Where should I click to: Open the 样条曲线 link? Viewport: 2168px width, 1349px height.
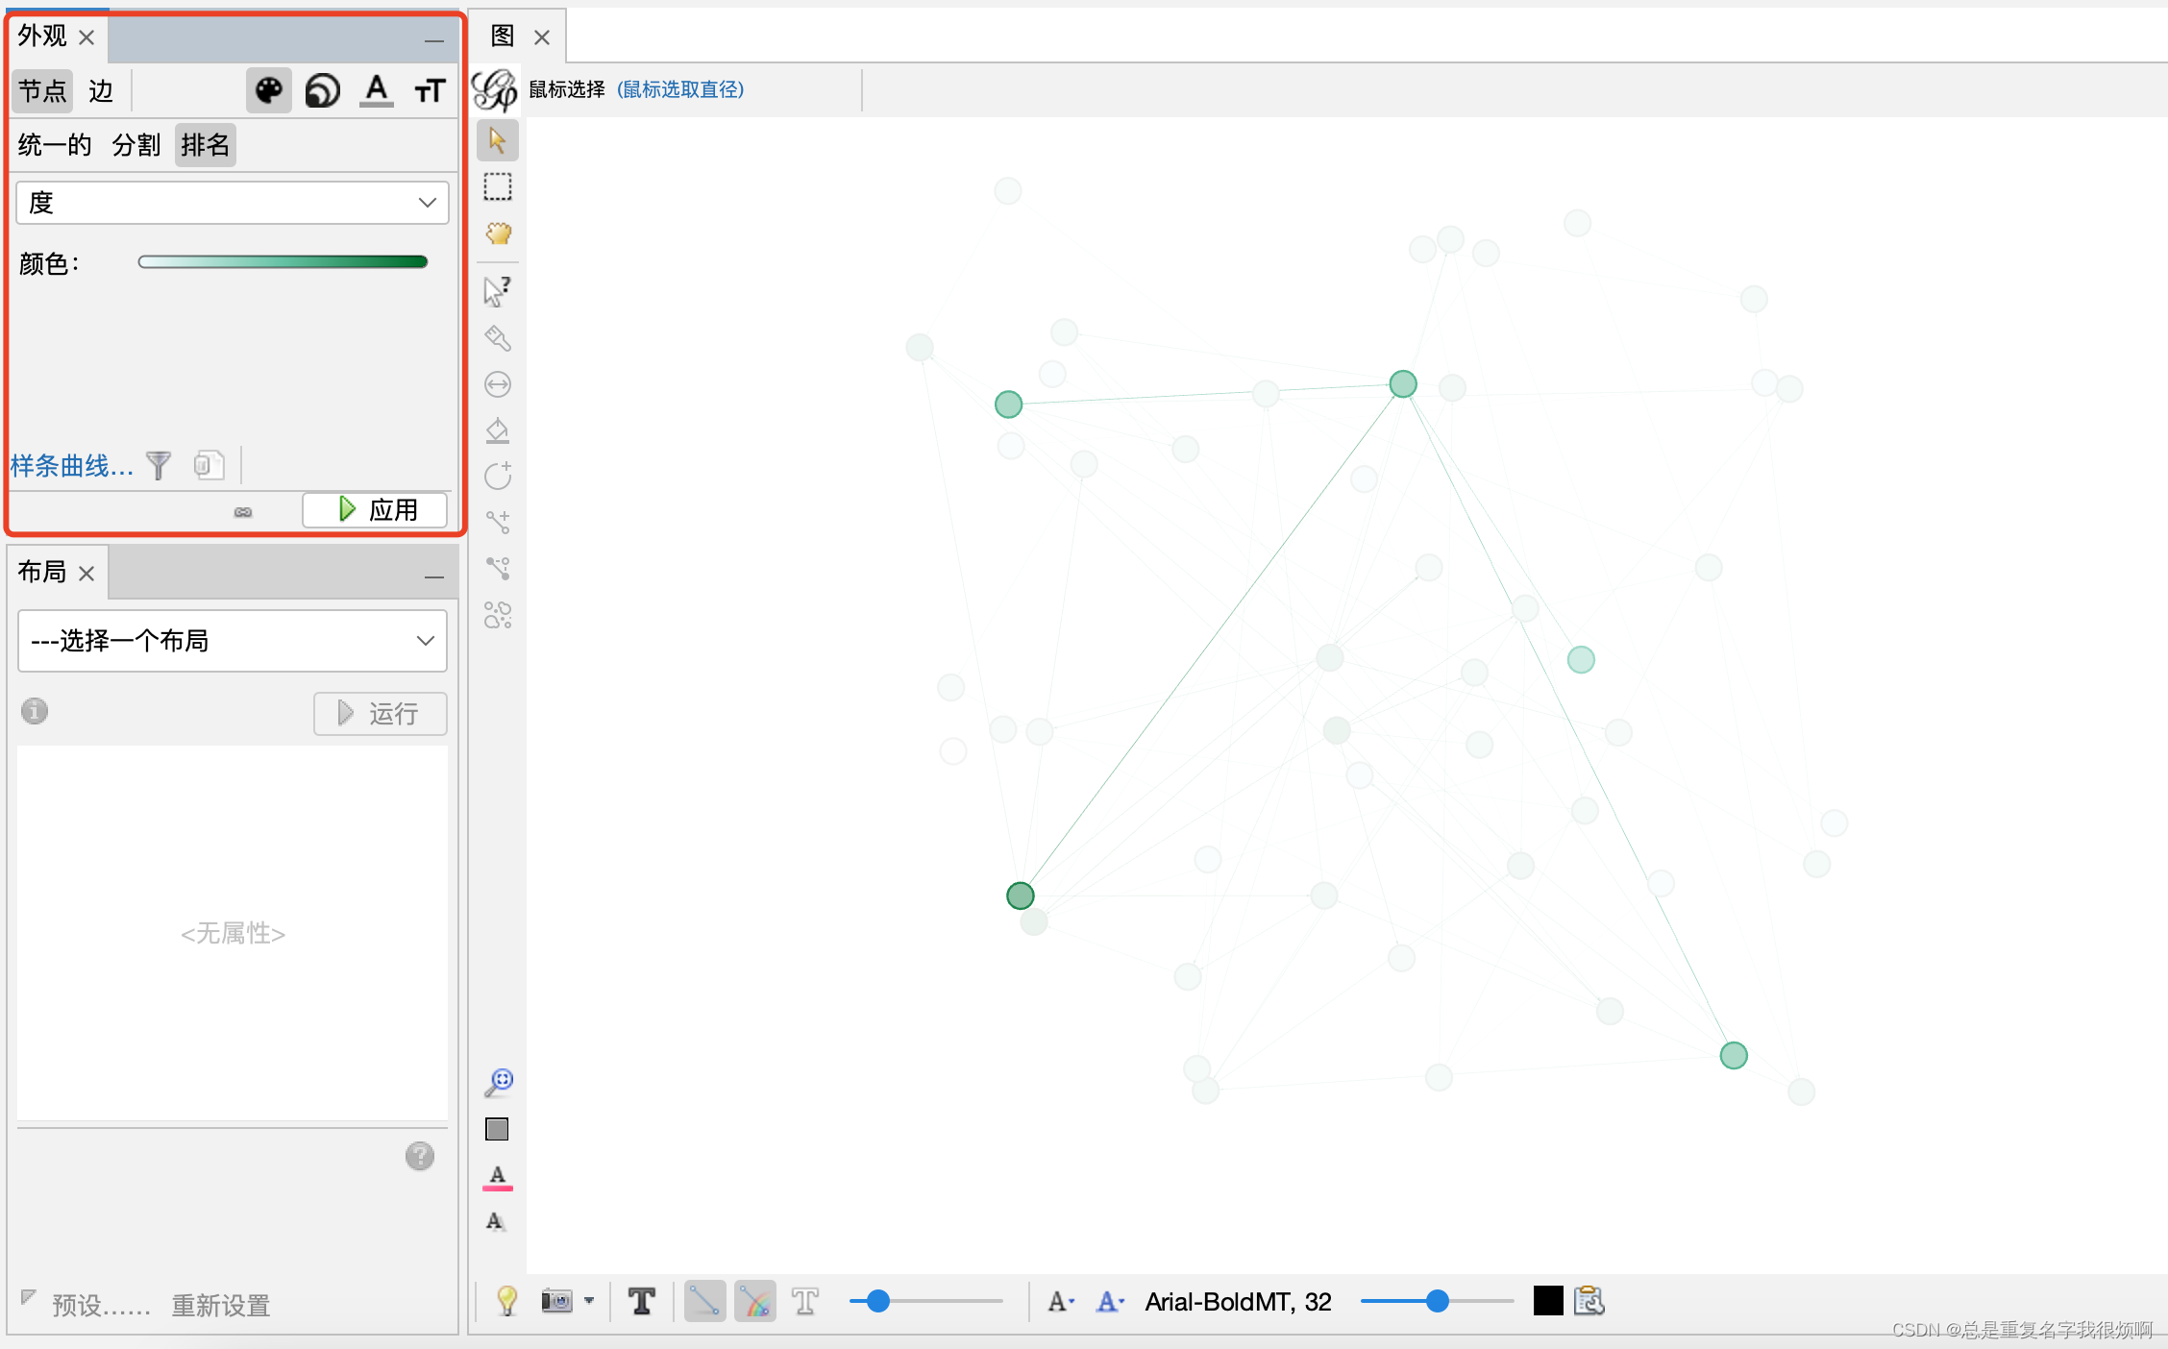coord(71,466)
